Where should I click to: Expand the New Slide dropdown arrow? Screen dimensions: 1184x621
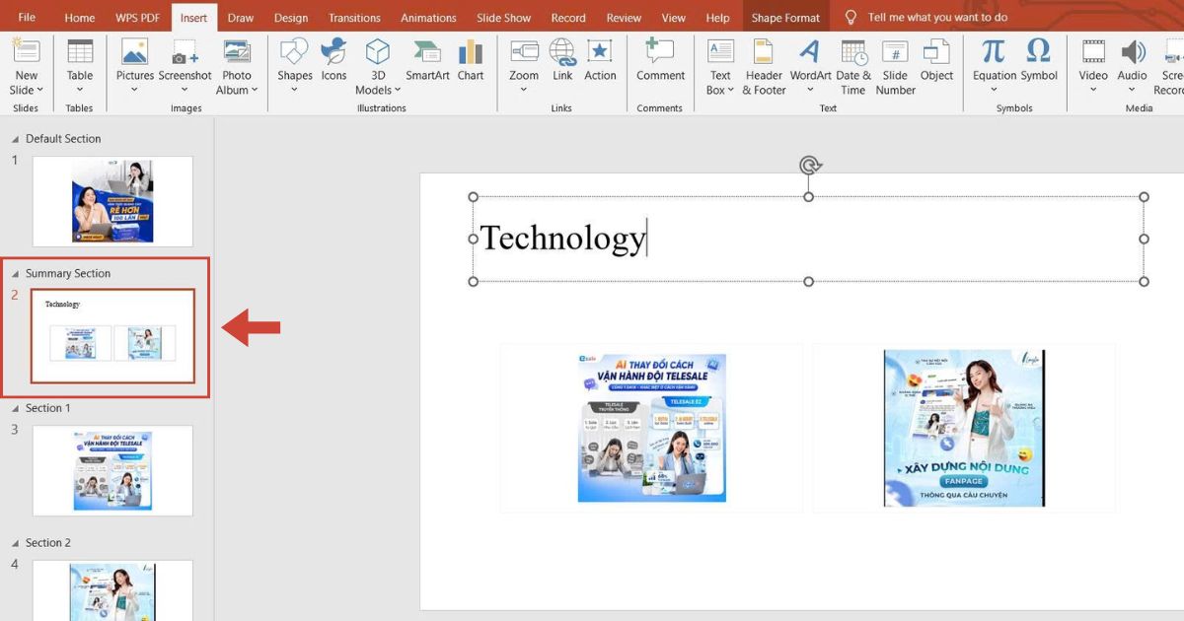coord(40,90)
